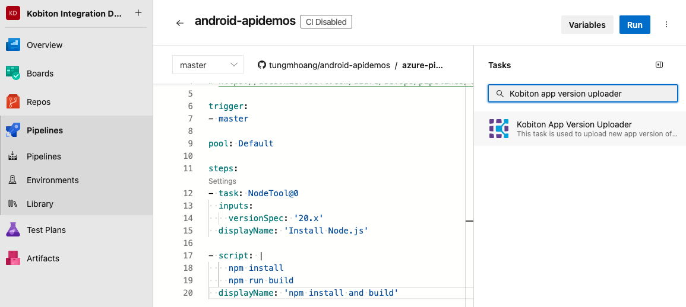Click the 'npm install' line
The width and height of the screenshot is (686, 307).
[256, 268]
